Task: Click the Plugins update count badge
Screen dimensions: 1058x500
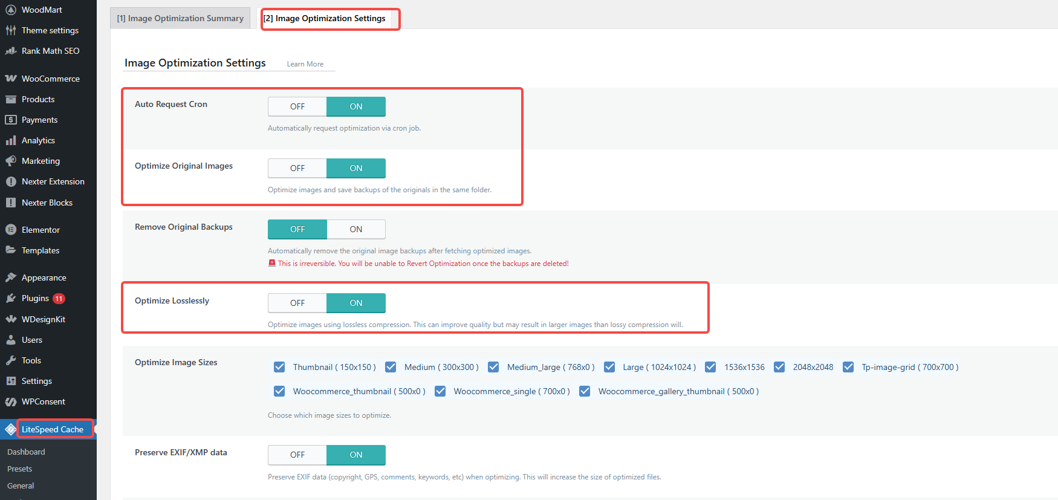Action: [59, 299]
